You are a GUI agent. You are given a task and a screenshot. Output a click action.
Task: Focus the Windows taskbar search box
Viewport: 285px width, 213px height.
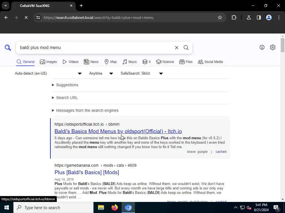[53, 207]
